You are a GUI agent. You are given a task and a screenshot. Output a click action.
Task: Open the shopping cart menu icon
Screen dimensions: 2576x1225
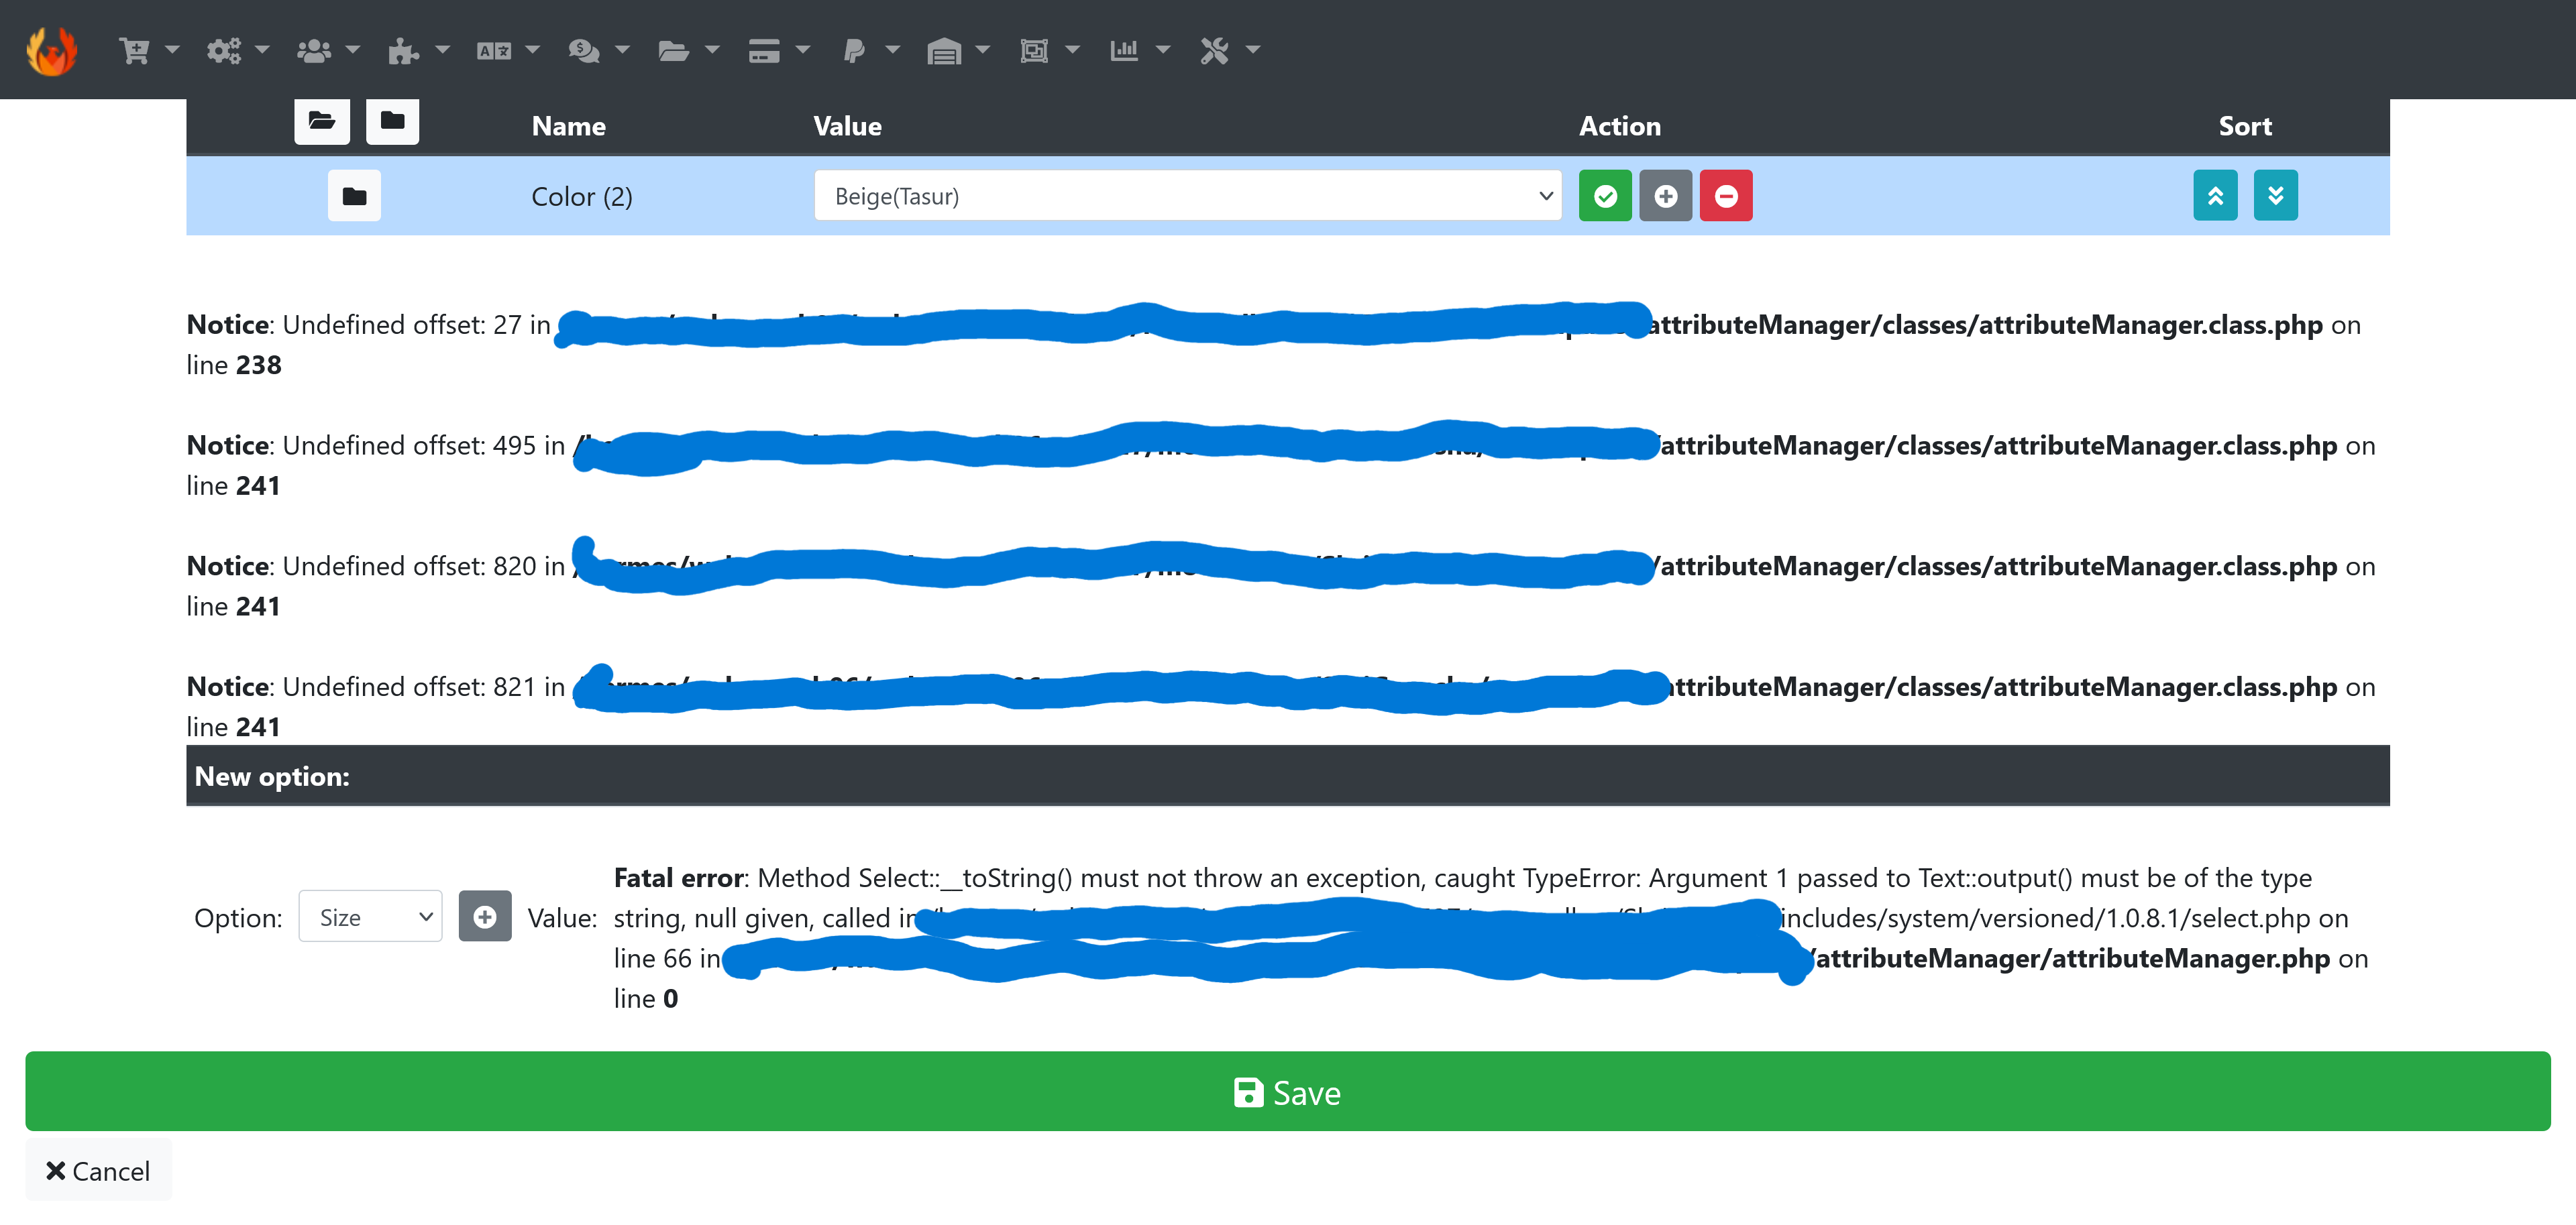pyautogui.click(x=134, y=50)
